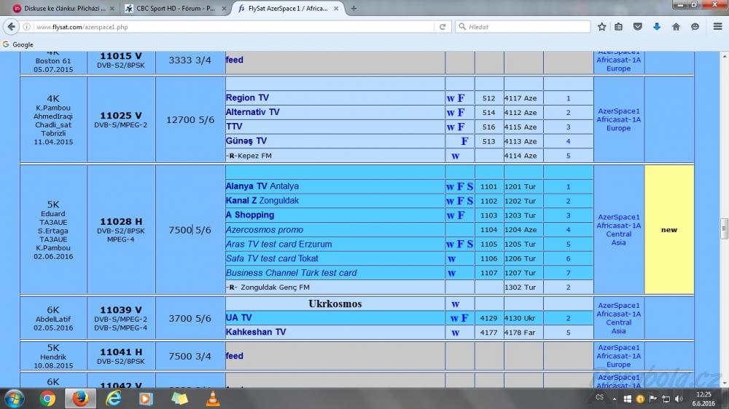729x409 pixels.
Task: Open VLC cone icon in taskbar
Action: click(x=212, y=399)
